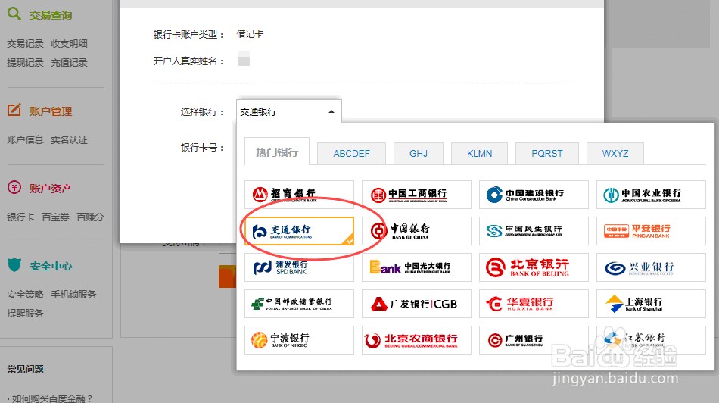Collapse the 选择银行 dropdown showing 交通银行
Image resolution: width=719 pixels, height=403 pixels.
[289, 111]
